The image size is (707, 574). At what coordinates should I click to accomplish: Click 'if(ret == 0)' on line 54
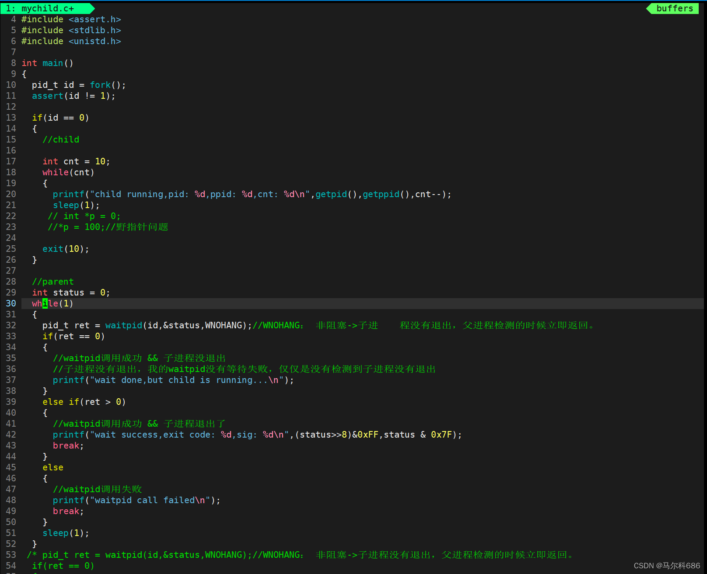63,566
